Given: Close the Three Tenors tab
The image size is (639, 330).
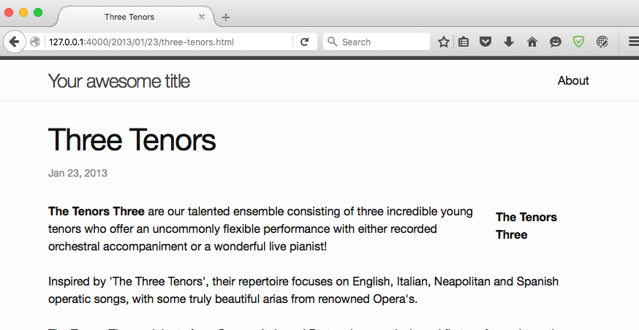Looking at the screenshot, I should 202,17.
